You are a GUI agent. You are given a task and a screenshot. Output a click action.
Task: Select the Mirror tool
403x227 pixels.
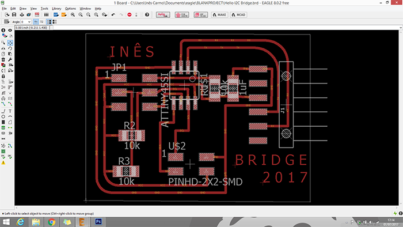pyautogui.click(x=3, y=48)
